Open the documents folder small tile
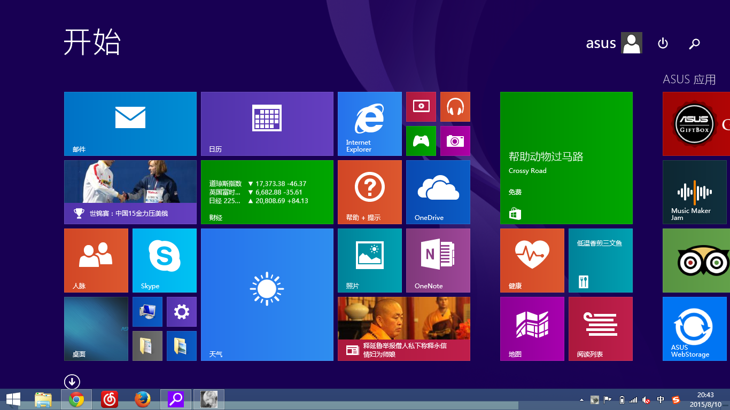Viewport: 730px width, 410px height. coord(147,346)
